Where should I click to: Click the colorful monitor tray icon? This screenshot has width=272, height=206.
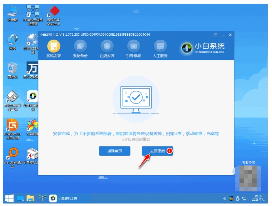(x=231, y=199)
